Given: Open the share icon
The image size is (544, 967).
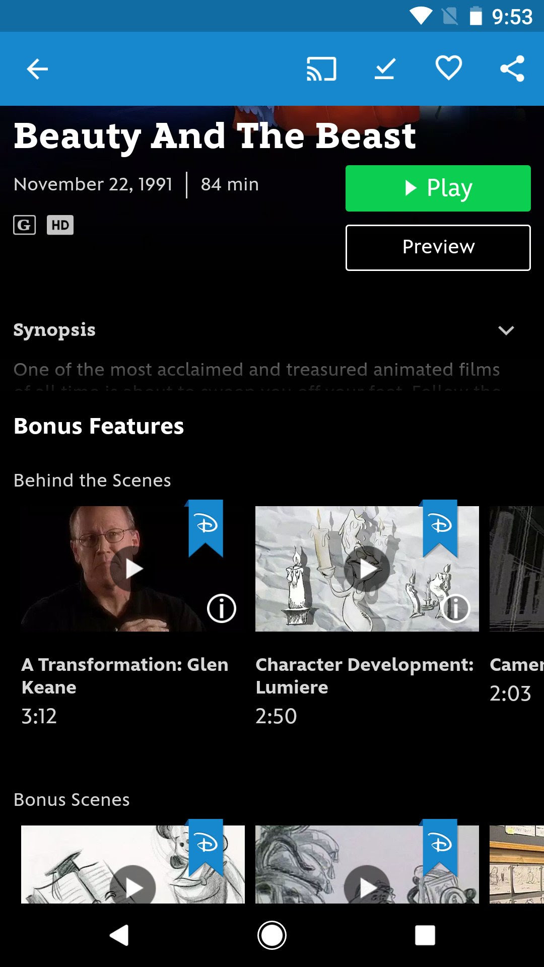Looking at the screenshot, I should point(512,68).
